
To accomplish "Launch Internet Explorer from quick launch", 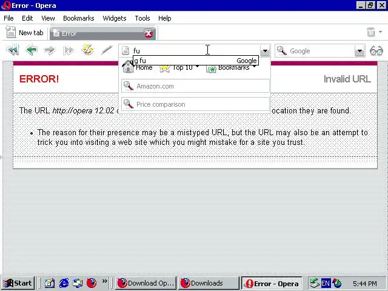I will pos(64,283).
